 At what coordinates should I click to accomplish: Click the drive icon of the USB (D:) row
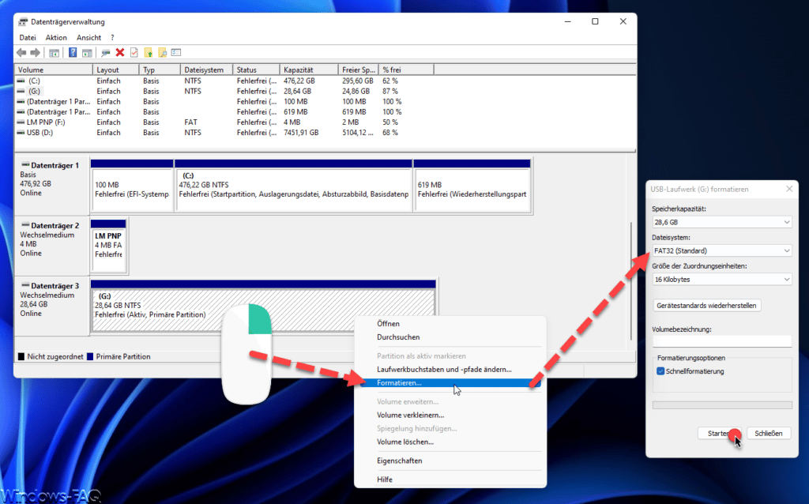(x=21, y=133)
